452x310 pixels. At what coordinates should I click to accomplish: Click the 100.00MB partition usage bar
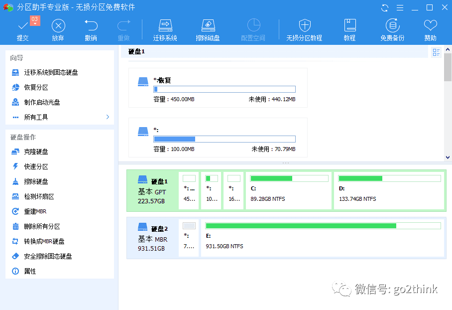click(x=225, y=139)
